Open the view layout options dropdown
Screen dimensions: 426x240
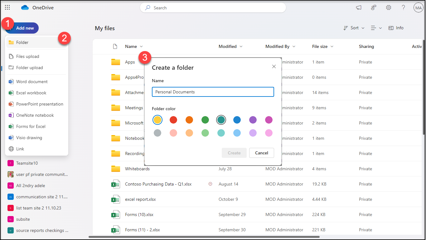(376, 28)
